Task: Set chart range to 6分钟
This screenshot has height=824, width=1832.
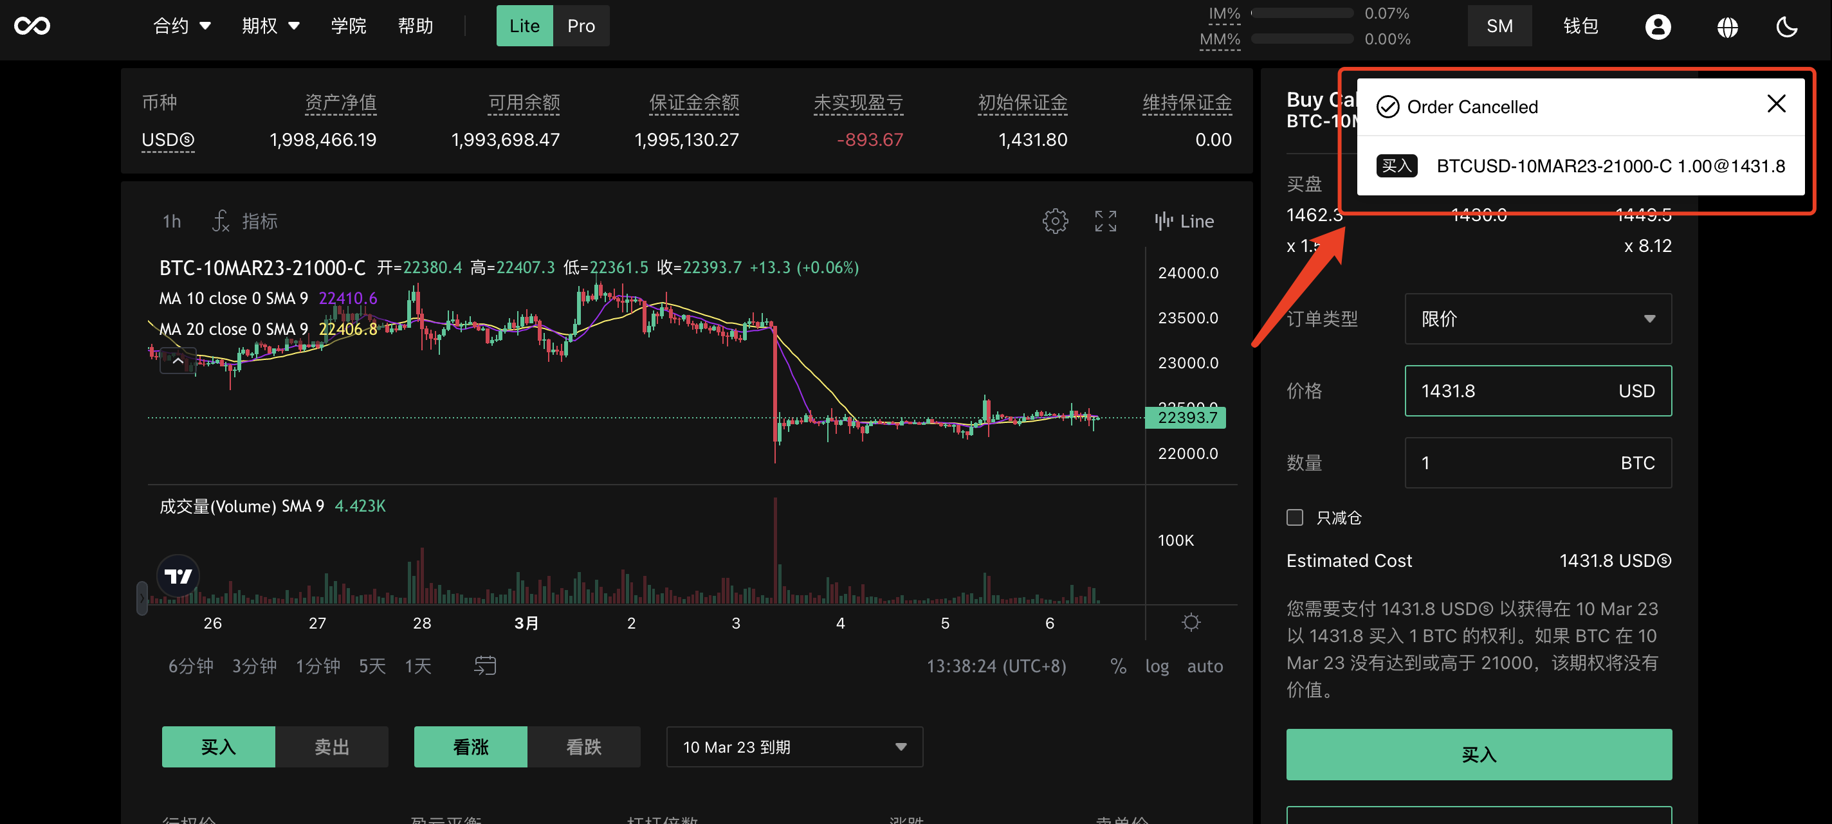Action: pos(190,666)
